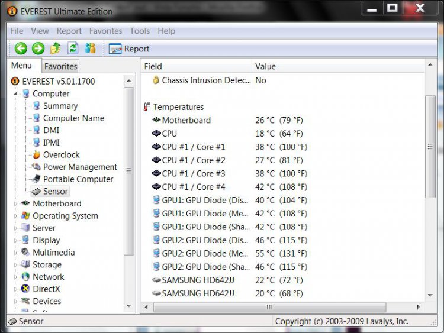444x333 pixels.
Task: Refresh the page using the refresh icon
Action: click(73, 48)
